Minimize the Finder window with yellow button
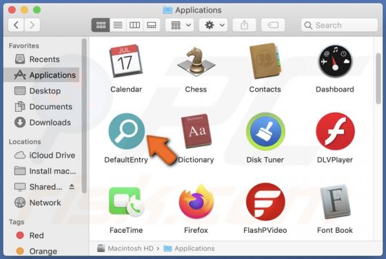Image resolution: width=386 pixels, height=259 pixels. coord(24,10)
